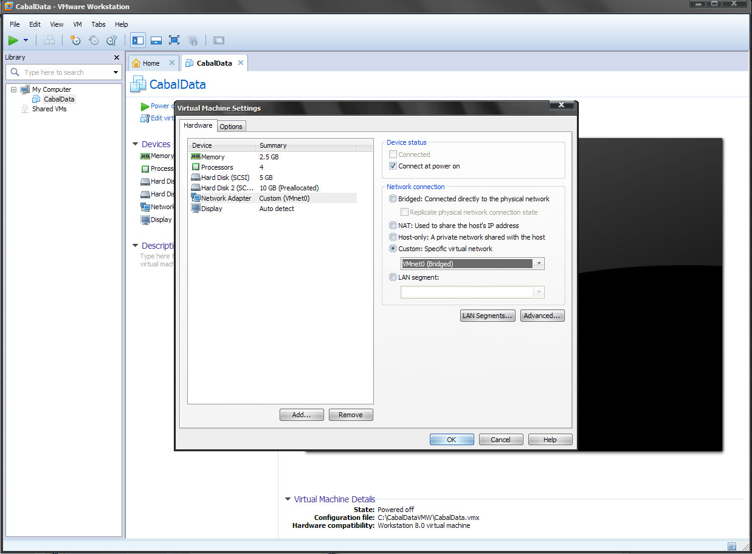Image resolution: width=752 pixels, height=554 pixels.
Task: Click the console view toolbar icon
Action: click(x=219, y=40)
